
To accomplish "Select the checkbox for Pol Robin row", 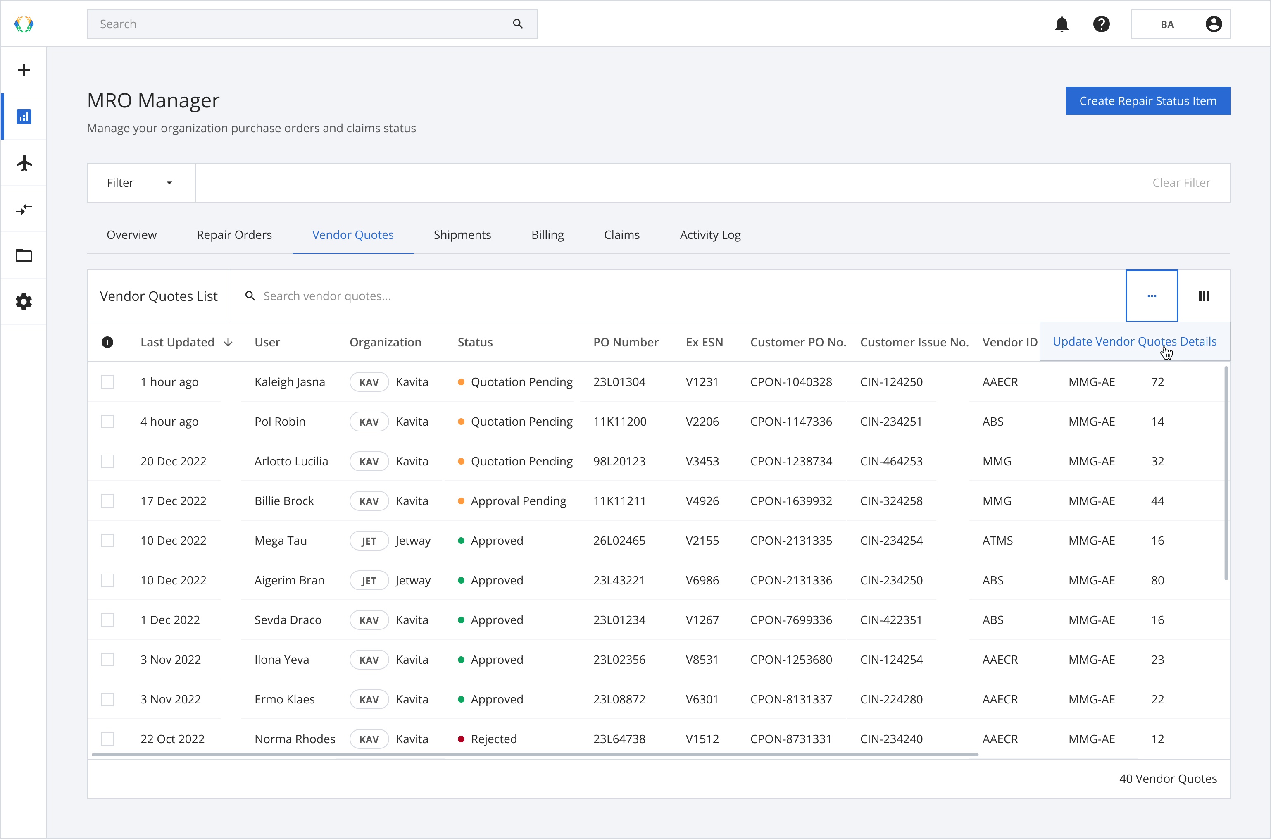I will (107, 422).
